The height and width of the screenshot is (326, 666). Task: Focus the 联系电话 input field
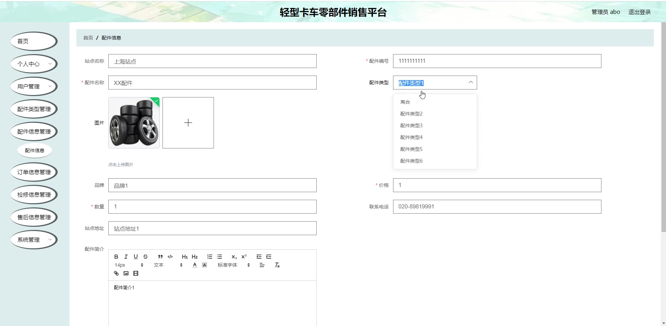(497, 207)
